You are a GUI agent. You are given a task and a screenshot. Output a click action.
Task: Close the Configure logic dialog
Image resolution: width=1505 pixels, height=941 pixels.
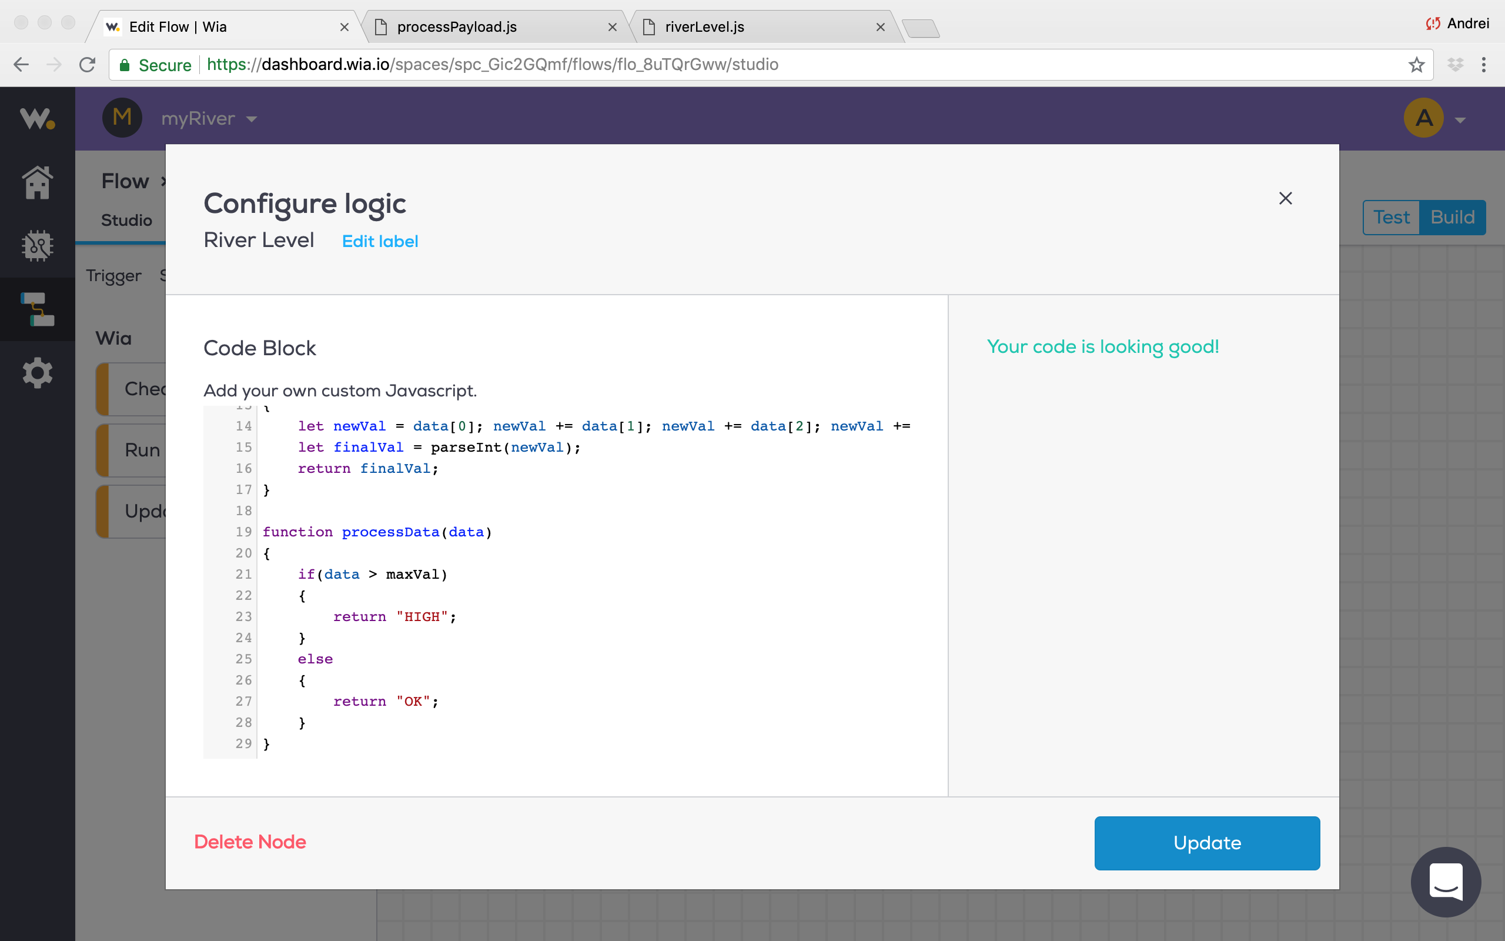click(1285, 199)
